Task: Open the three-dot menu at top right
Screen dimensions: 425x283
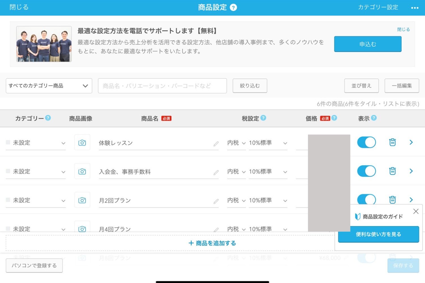Action: tap(415, 8)
